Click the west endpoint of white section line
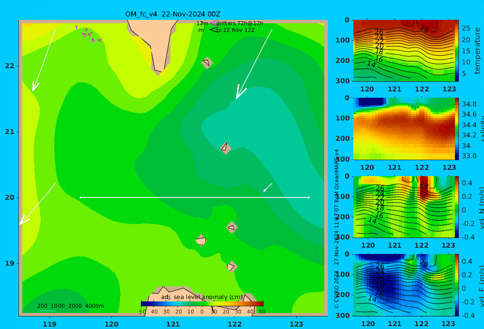The width and height of the screenshot is (484, 329). (x=80, y=197)
